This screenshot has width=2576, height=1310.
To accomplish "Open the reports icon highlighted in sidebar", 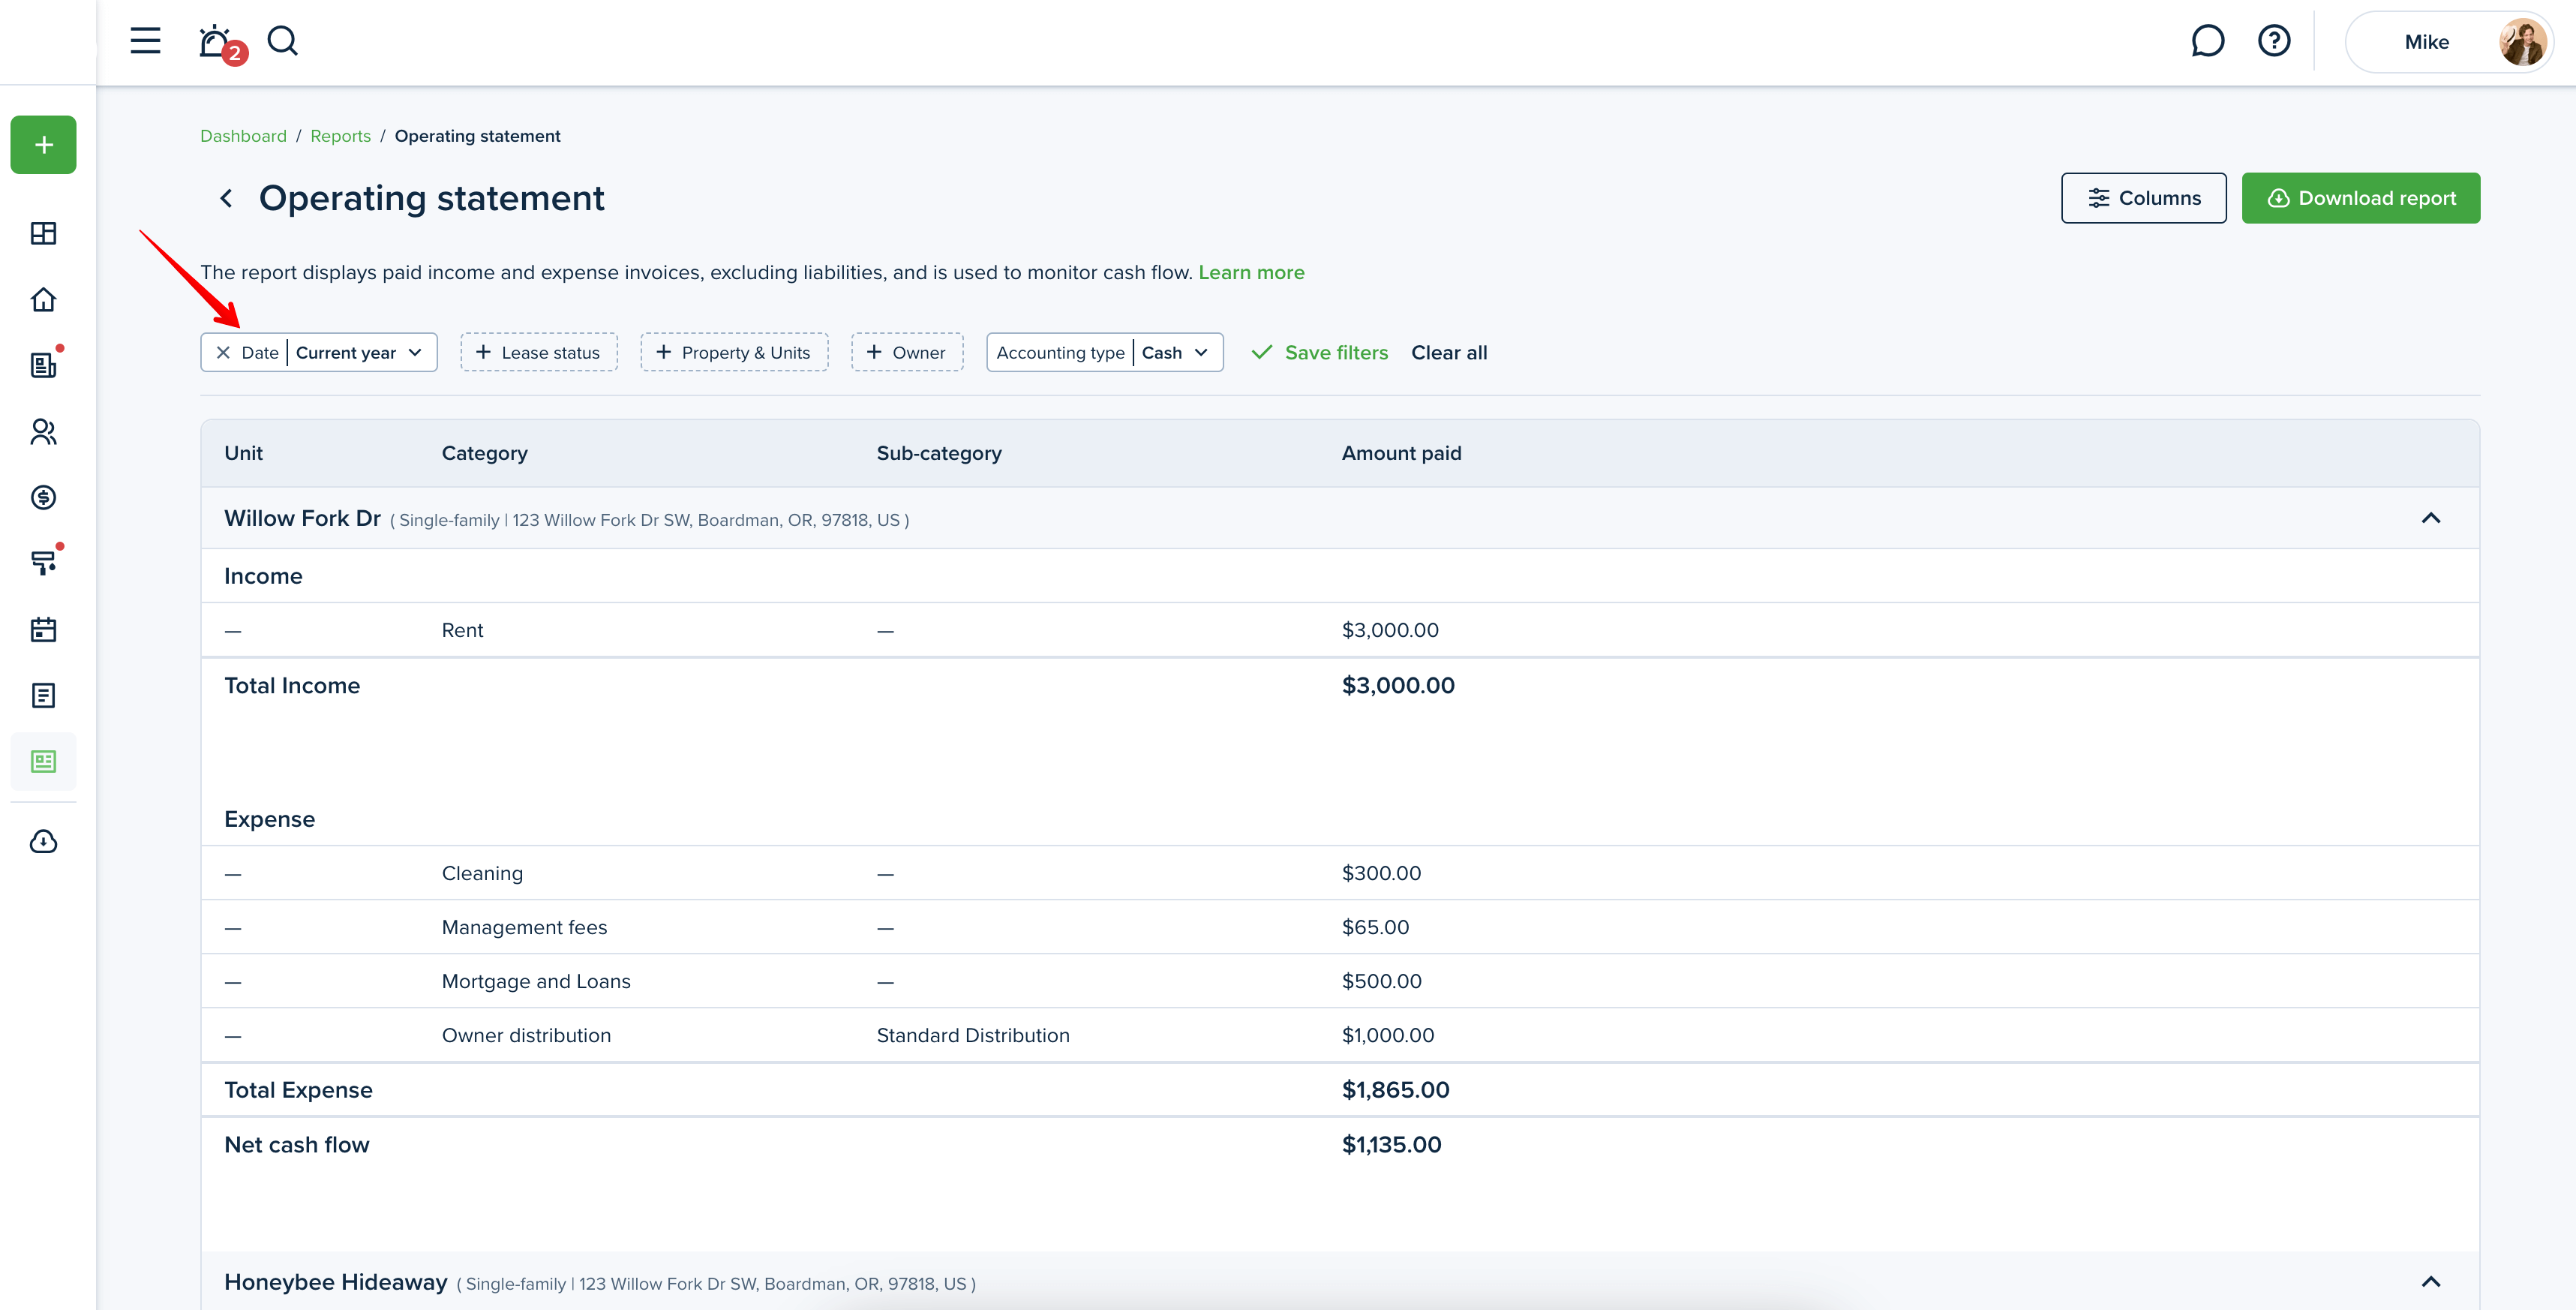I will point(44,762).
